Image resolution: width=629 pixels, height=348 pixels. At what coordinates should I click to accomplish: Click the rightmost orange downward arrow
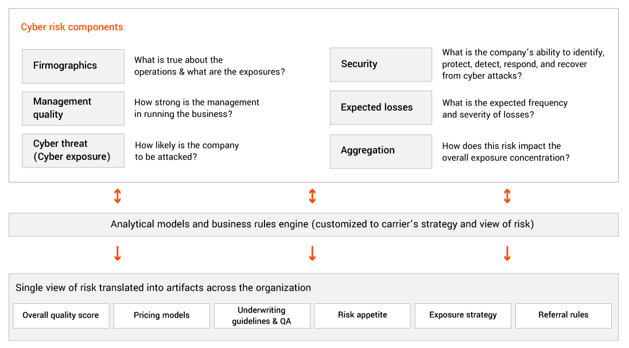pos(507,253)
